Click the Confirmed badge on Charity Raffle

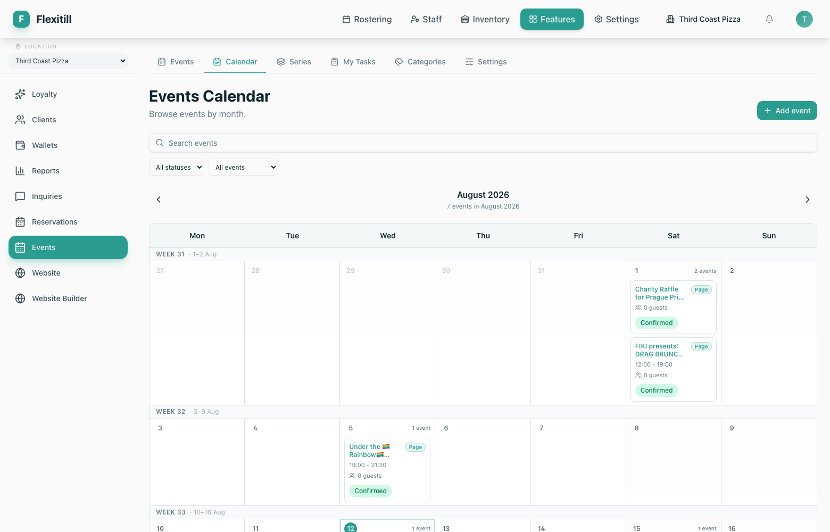point(657,323)
